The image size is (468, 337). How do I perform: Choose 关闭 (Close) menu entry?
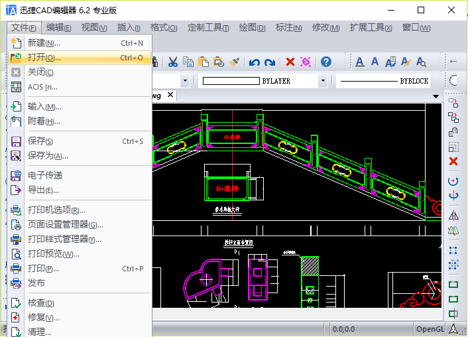(x=80, y=72)
